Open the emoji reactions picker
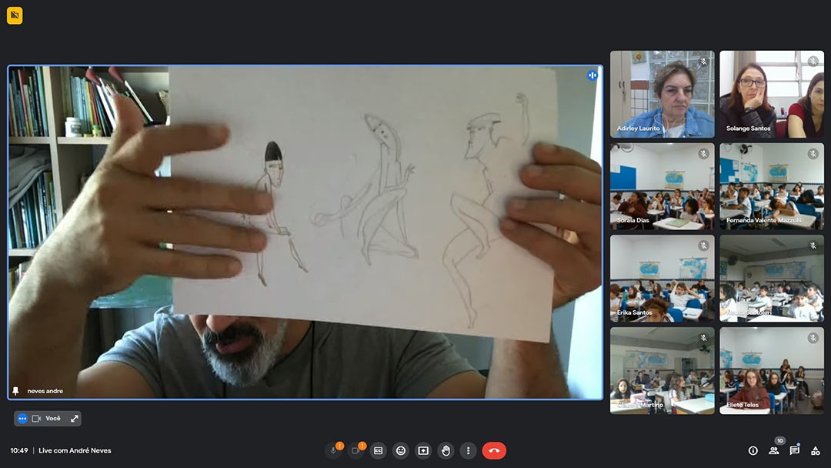The width and height of the screenshot is (831, 468). [x=400, y=451]
